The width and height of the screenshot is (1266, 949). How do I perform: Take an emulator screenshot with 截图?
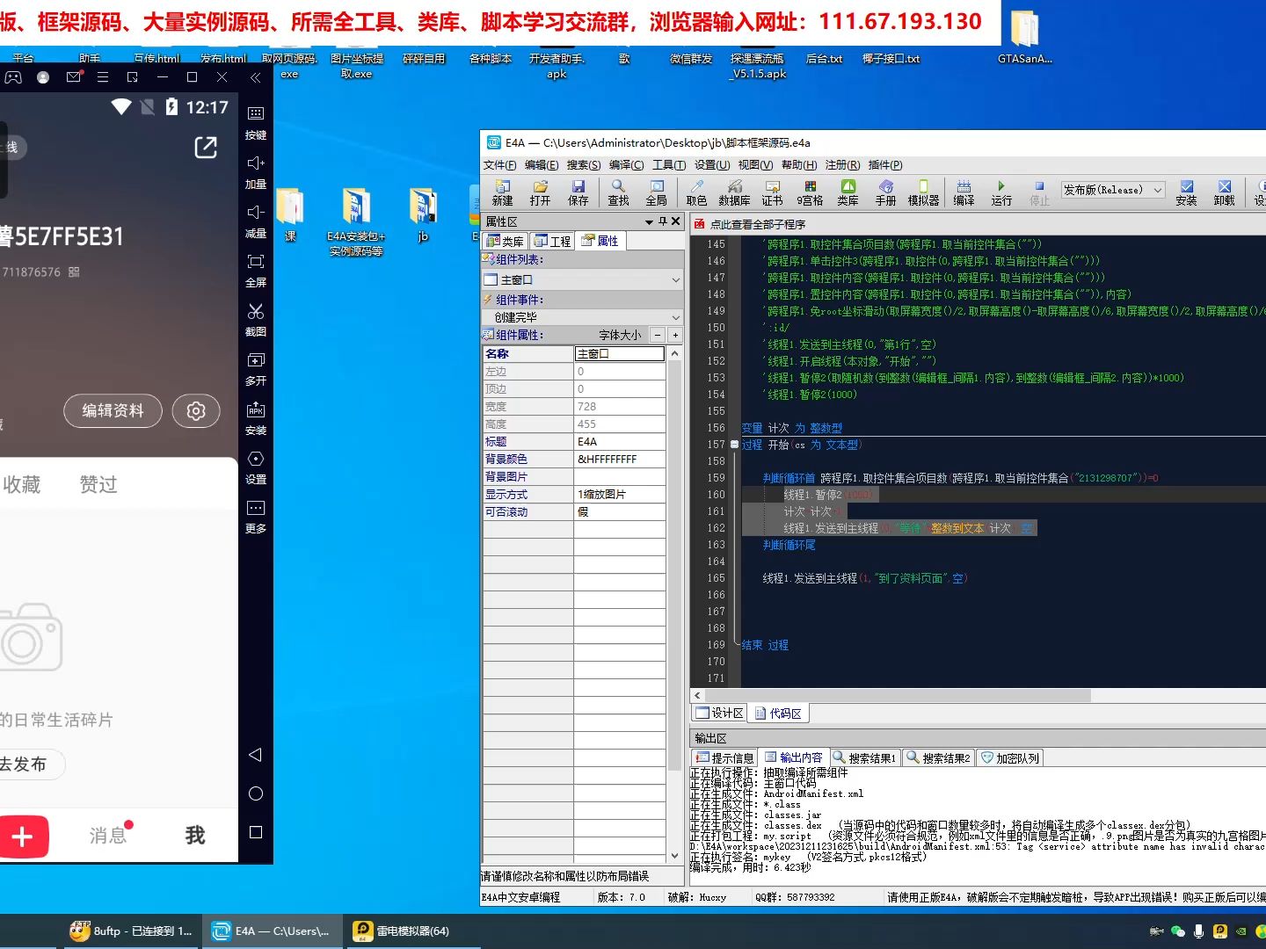pyautogui.click(x=256, y=318)
